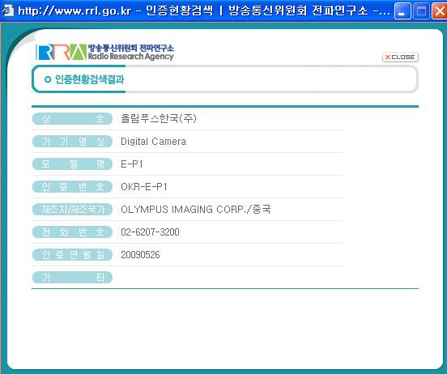Select the 제조자/제조국가 label pill
447x374 pixels.
(x=72, y=209)
